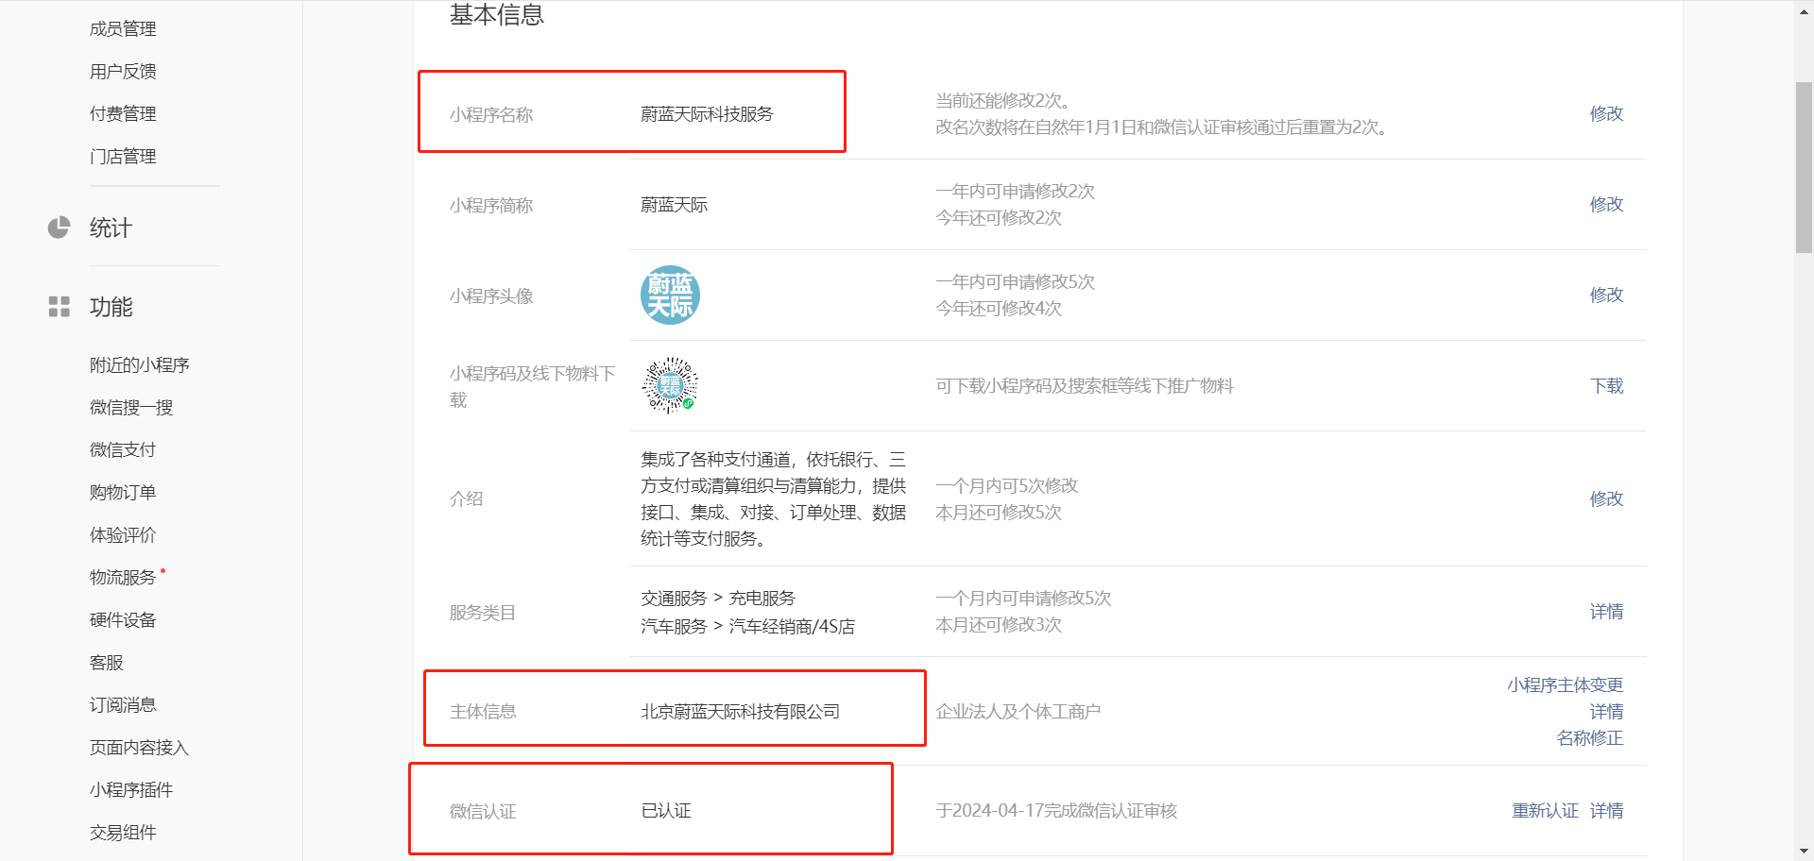Click the short name value 蔚蓝天际
Screen dimensions: 1814x861
674,205
